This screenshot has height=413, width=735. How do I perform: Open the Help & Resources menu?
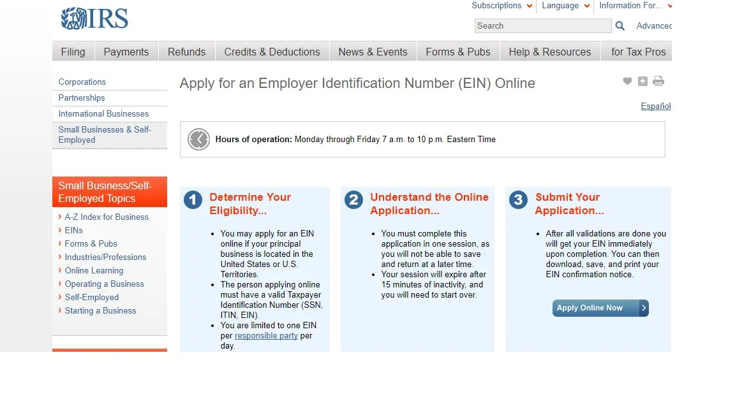click(x=550, y=52)
